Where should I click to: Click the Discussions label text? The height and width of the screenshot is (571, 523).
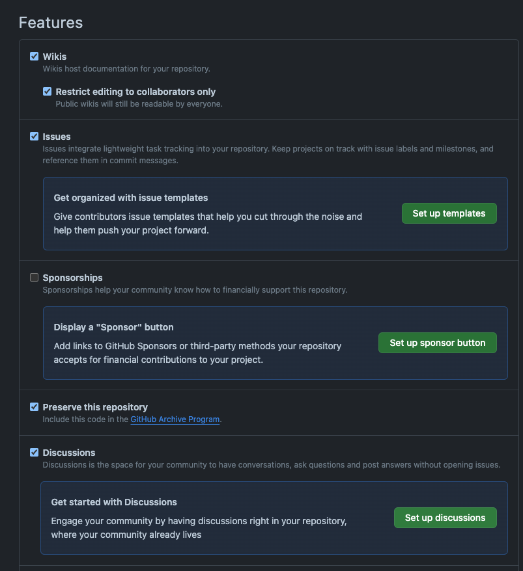click(69, 453)
